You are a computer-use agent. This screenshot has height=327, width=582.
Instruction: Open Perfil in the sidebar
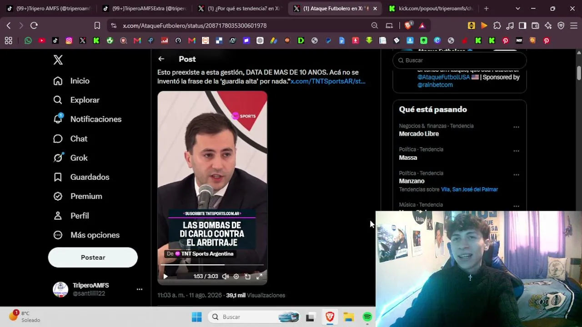pos(71,216)
